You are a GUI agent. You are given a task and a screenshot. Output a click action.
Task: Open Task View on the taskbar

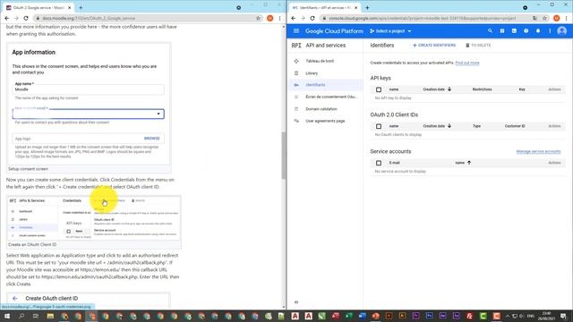(36, 316)
